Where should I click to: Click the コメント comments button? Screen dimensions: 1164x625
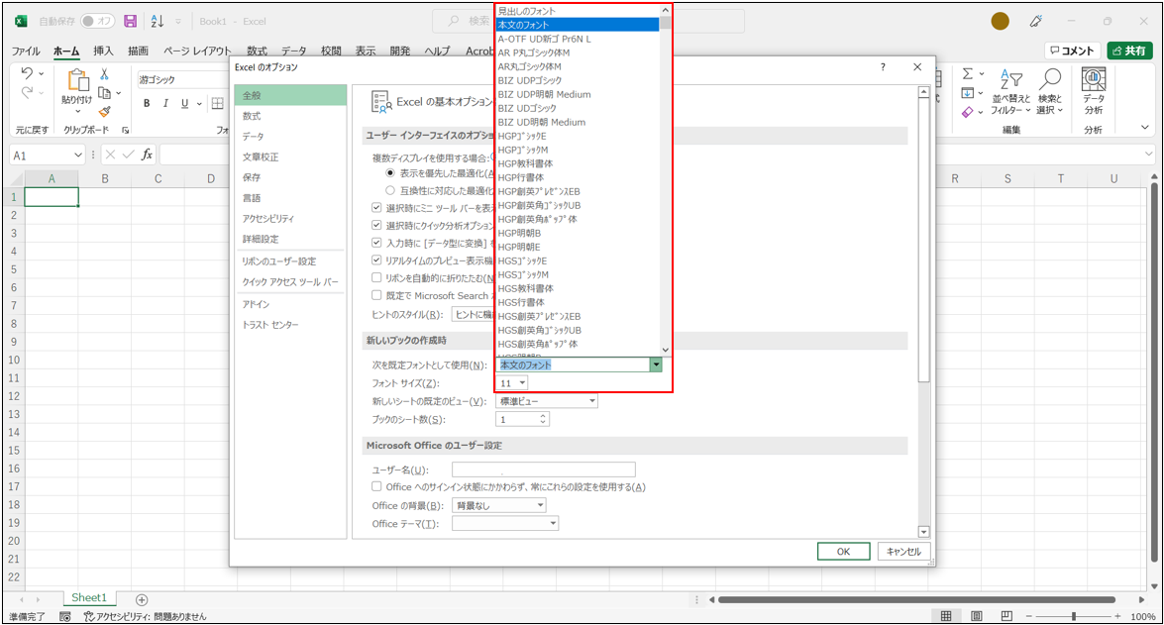(1072, 51)
